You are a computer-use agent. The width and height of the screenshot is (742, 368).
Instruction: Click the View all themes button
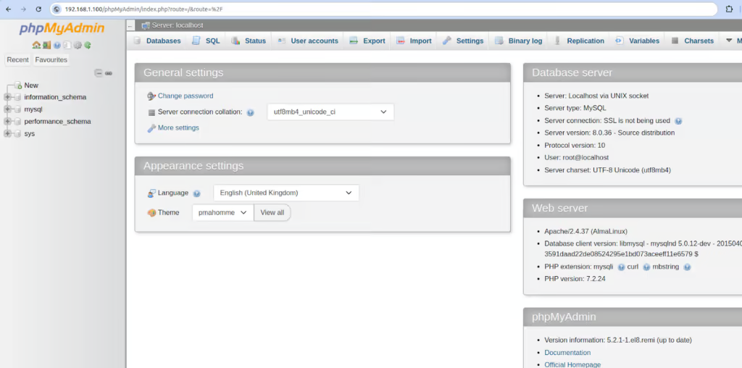pyautogui.click(x=272, y=212)
